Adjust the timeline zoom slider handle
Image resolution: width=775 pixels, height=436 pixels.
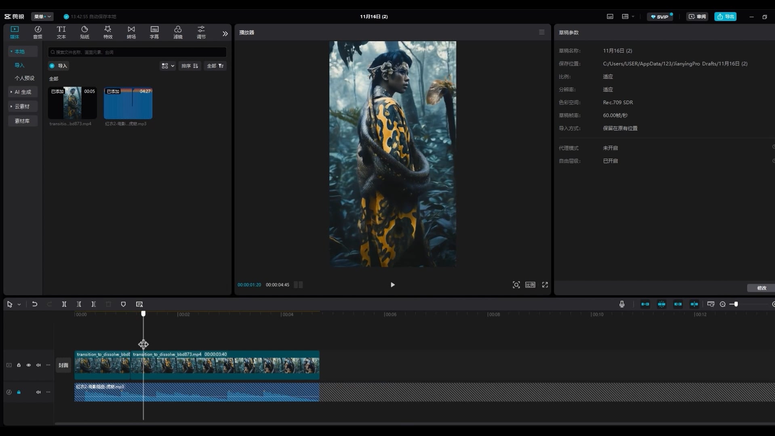coord(736,304)
